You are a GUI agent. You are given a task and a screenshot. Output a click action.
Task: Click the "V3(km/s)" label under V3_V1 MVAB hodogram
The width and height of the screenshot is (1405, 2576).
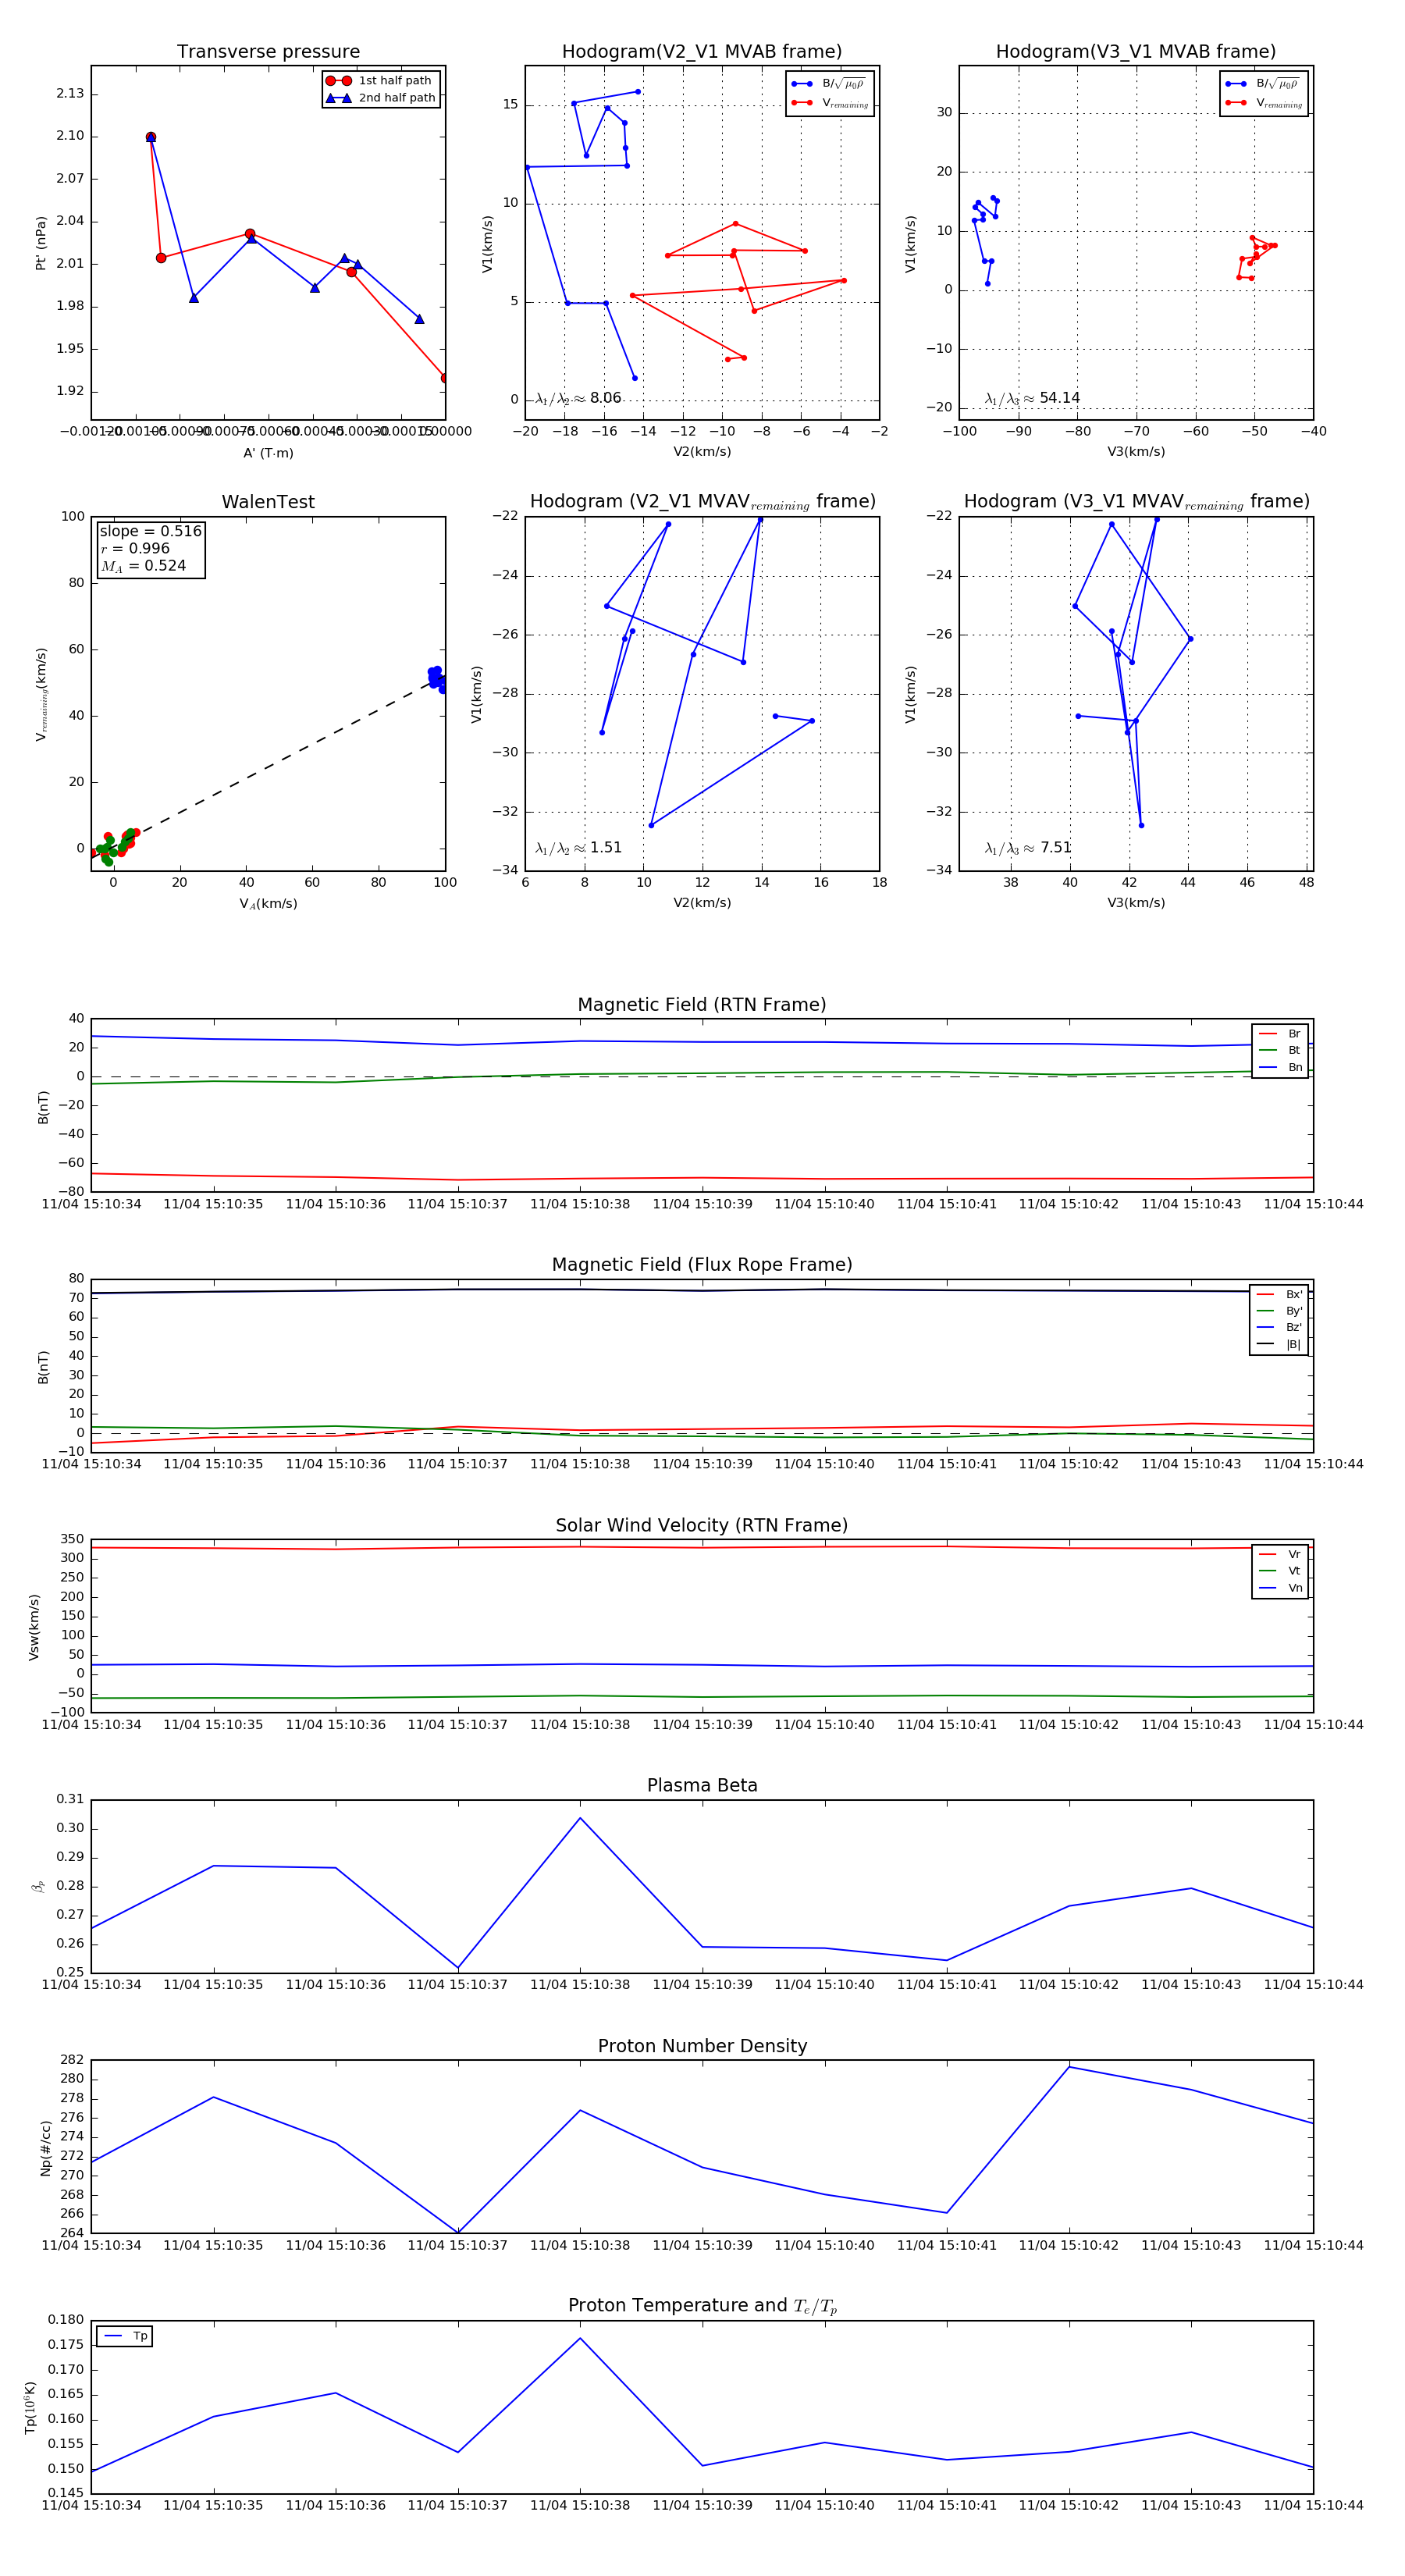pos(1136,452)
